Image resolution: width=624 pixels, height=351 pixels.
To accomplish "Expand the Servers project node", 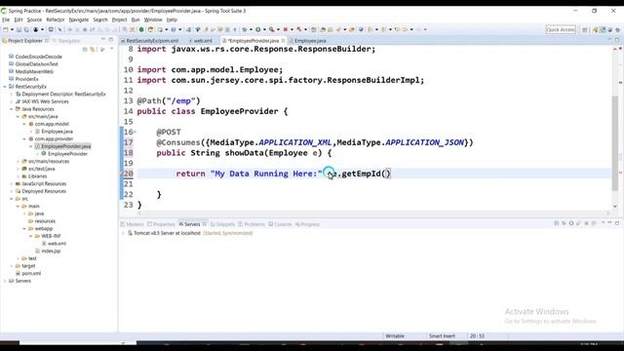I will coord(5,281).
